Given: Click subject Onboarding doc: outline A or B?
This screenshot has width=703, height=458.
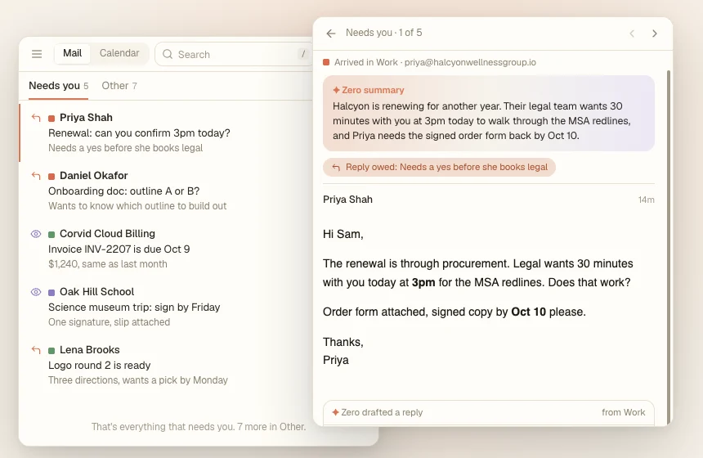Looking at the screenshot, I should [x=123, y=191].
